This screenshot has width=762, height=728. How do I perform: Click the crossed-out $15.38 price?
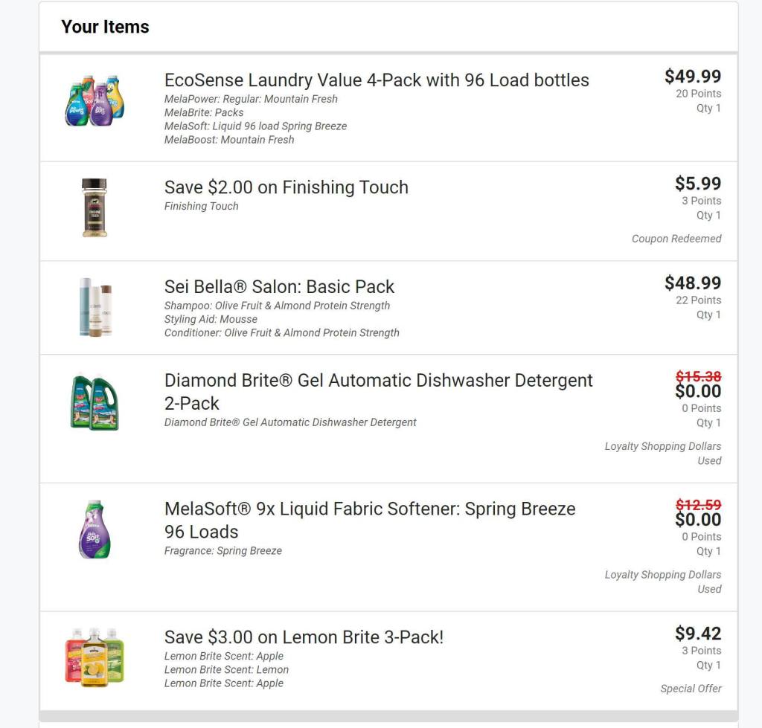[698, 377]
